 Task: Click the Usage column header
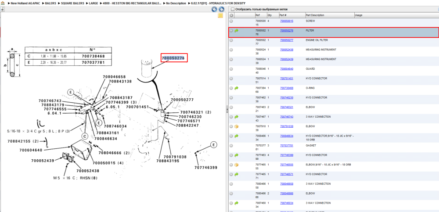(x=396, y=15)
